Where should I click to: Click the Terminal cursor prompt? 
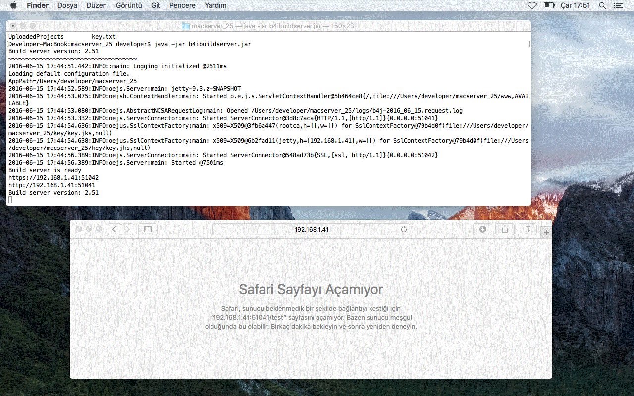pos(10,199)
